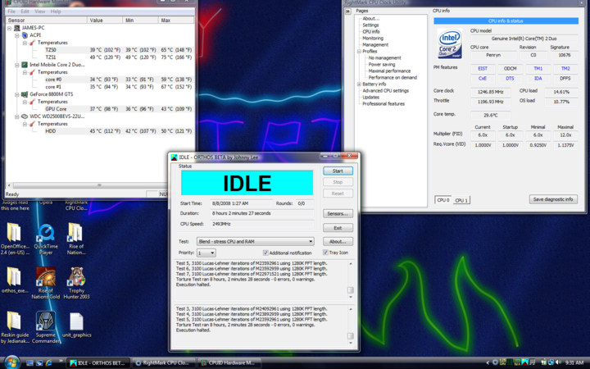
Task: Collapse the ACPI node in sensor tree
Action: (x=17, y=35)
